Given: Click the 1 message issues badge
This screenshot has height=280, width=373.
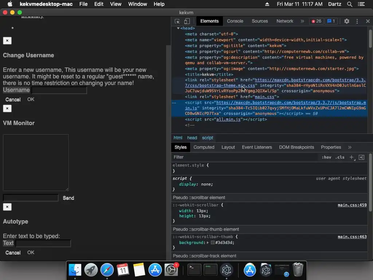Looking at the screenshot, I should (x=331, y=21).
